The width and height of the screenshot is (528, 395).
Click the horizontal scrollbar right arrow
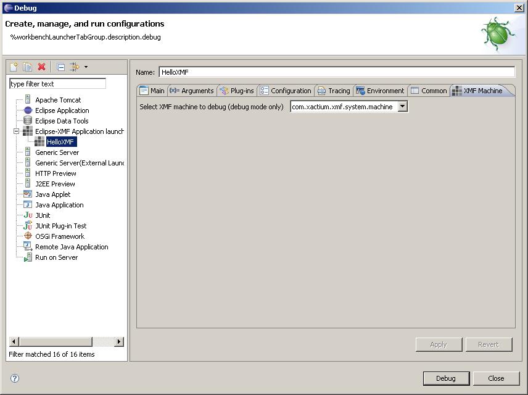tap(119, 341)
